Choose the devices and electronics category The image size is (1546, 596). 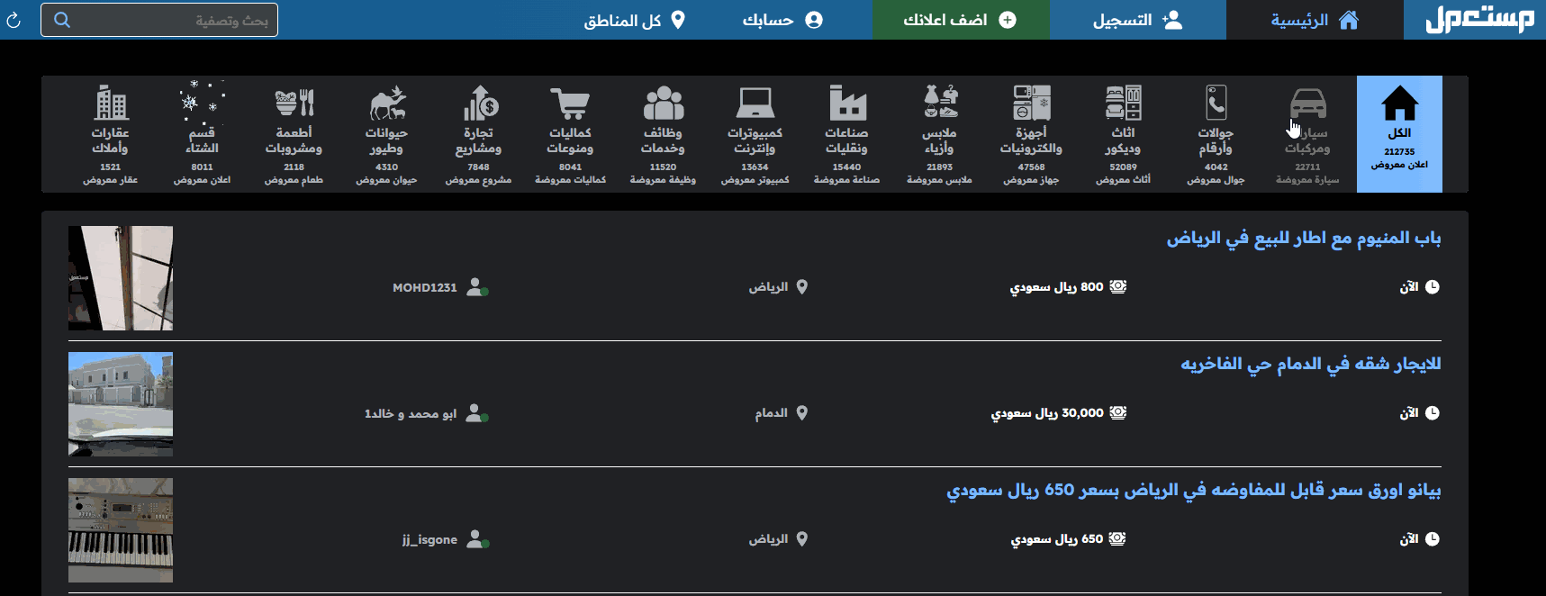pyautogui.click(x=1031, y=134)
